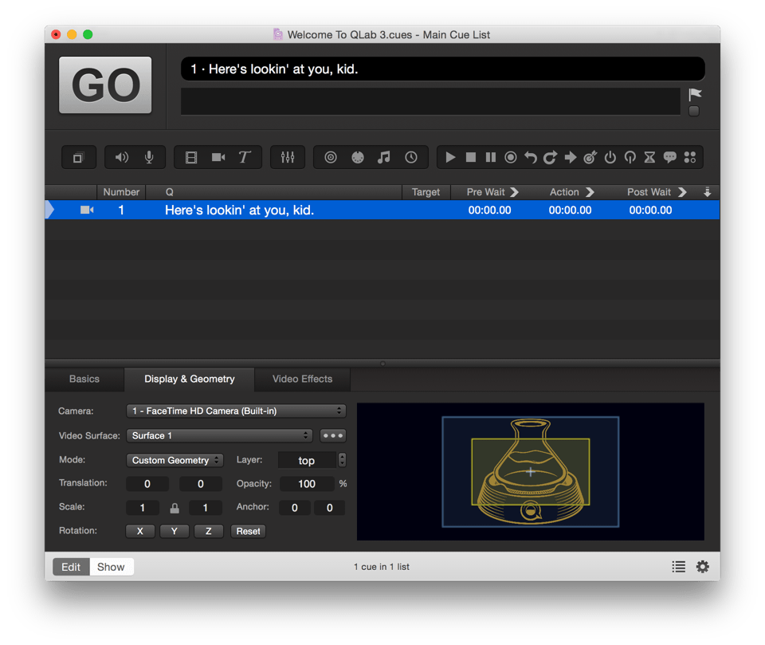Image resolution: width=765 pixels, height=645 pixels.
Task: Open the Mode dropdown showing Custom Geometry
Action: pyautogui.click(x=175, y=460)
